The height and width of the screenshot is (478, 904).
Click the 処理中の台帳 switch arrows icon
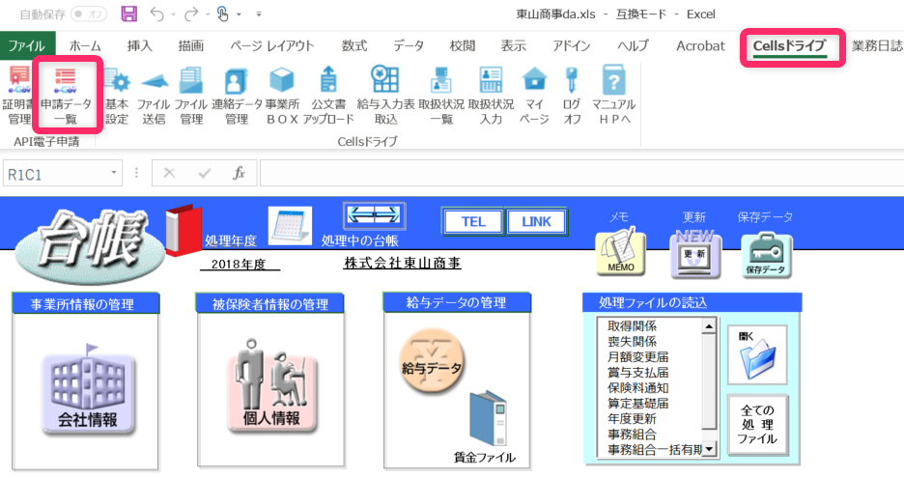click(374, 216)
